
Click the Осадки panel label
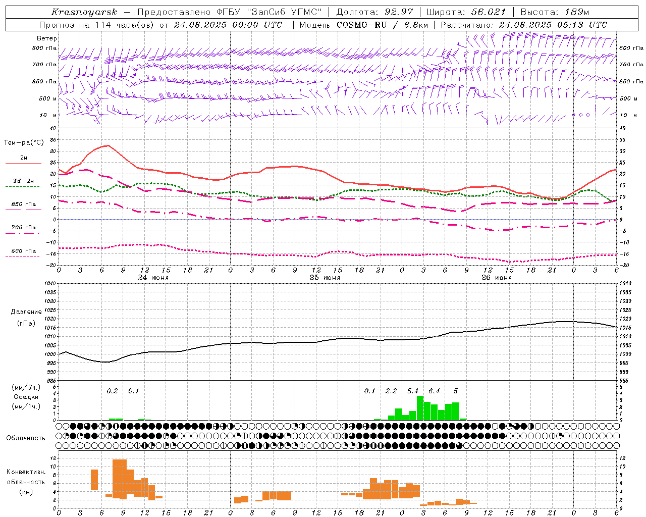click(26, 397)
